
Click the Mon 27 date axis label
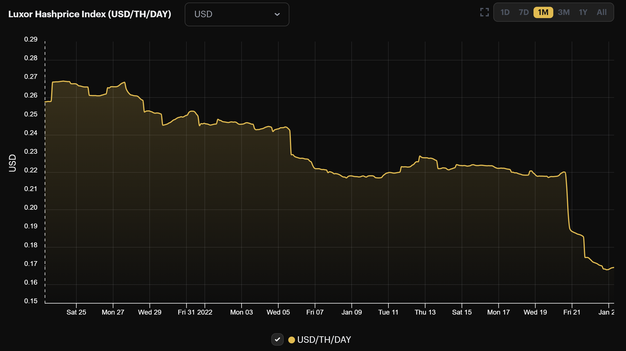tap(113, 312)
